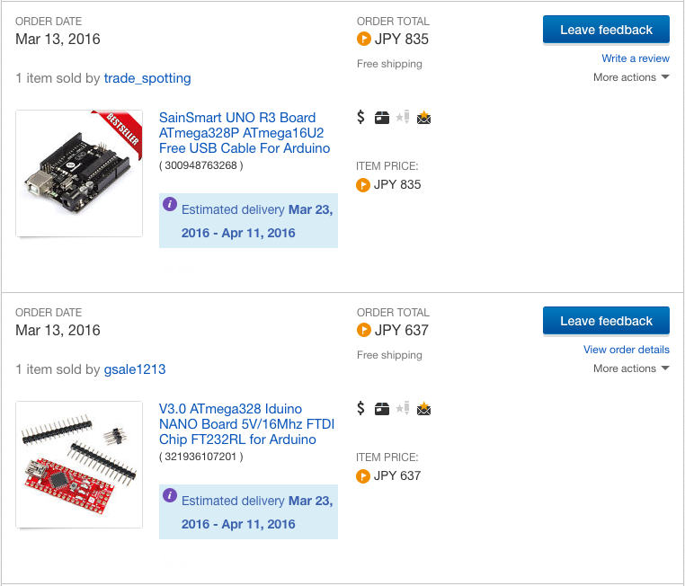Click the shipped box icon for SainSmart UNO order
The width and height of the screenshot is (685, 586).
(382, 117)
